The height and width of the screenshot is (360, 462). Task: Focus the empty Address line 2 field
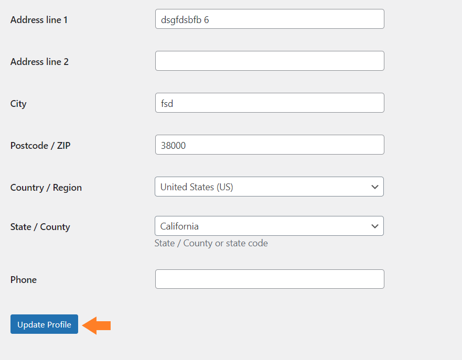(x=270, y=61)
